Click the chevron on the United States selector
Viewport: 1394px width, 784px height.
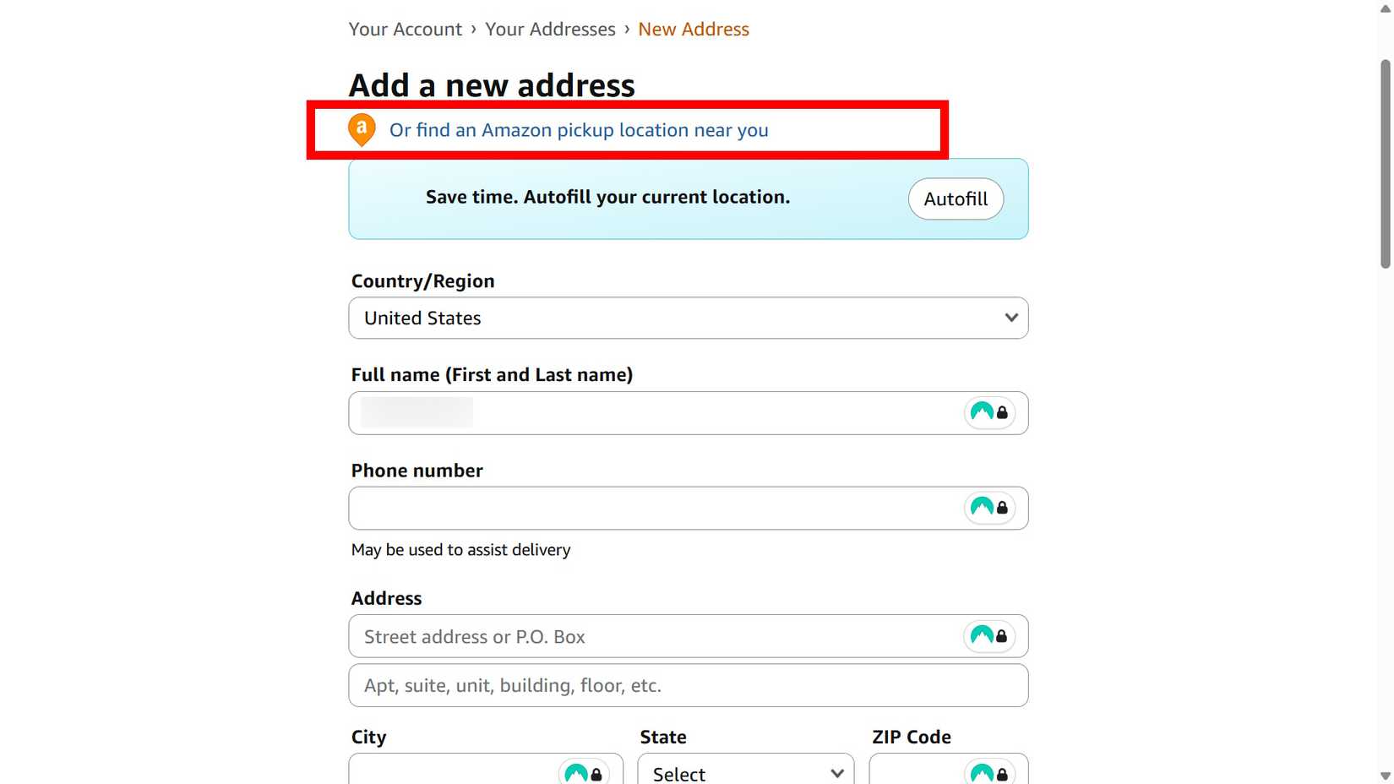click(x=1010, y=318)
